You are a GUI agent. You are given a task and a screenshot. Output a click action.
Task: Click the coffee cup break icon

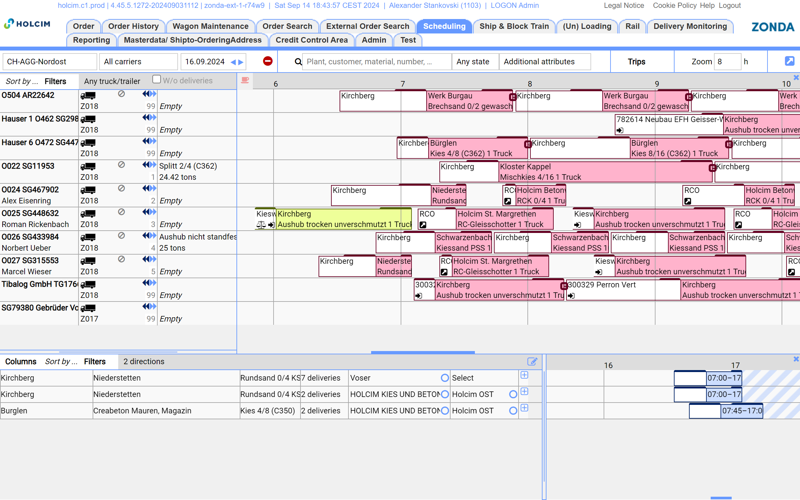(245, 81)
